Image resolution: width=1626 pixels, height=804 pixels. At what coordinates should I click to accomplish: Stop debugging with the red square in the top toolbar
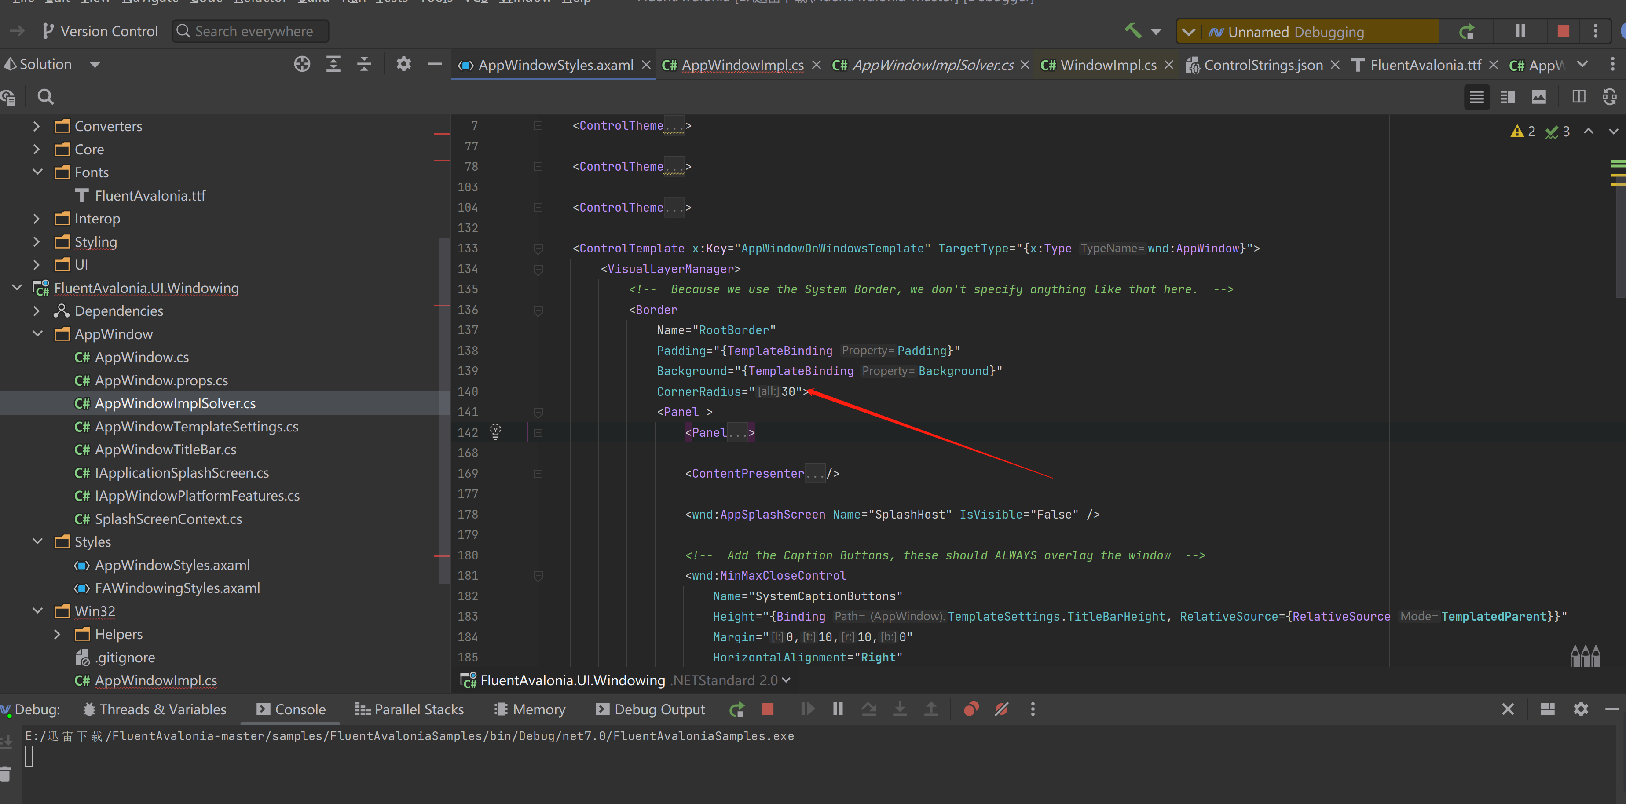coord(1563,31)
